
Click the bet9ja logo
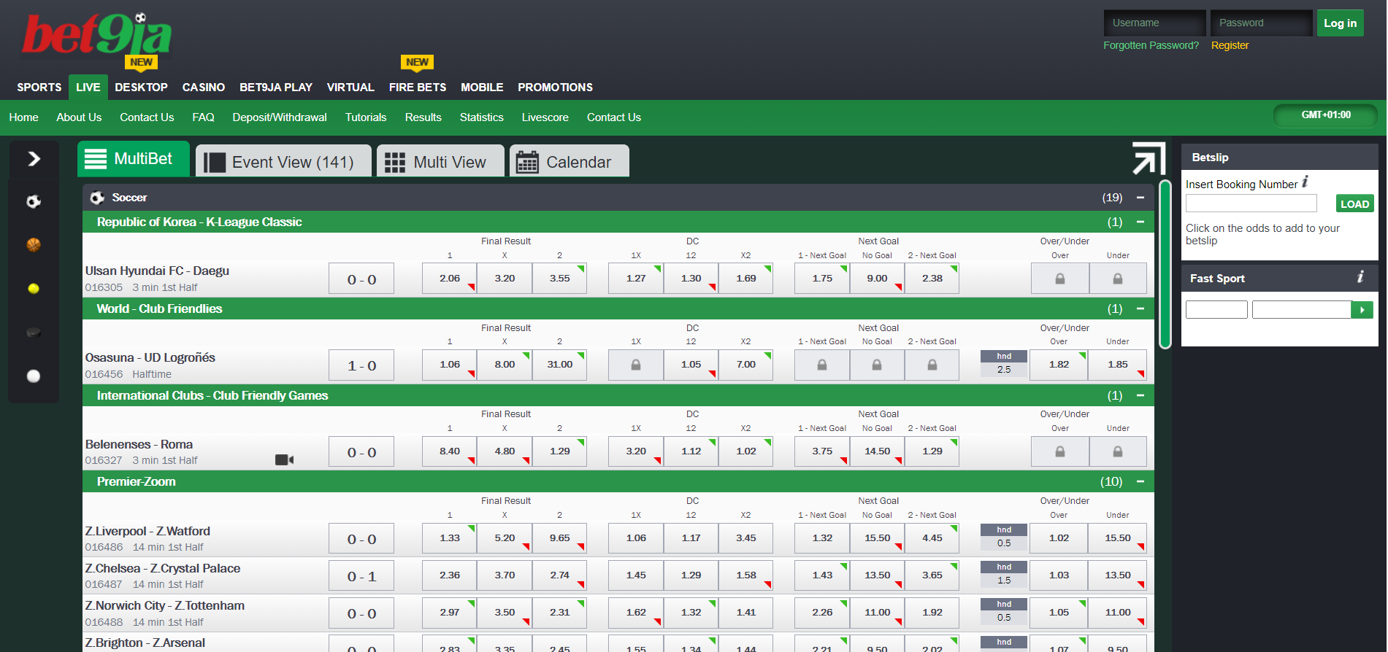tap(96, 35)
